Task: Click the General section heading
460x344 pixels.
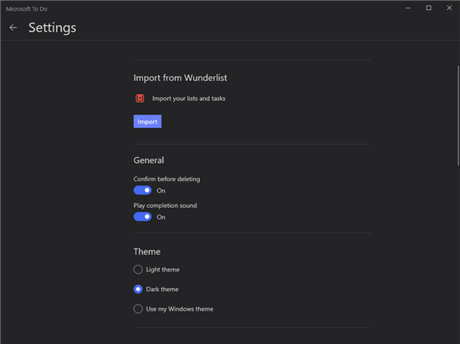Action: pyautogui.click(x=149, y=160)
